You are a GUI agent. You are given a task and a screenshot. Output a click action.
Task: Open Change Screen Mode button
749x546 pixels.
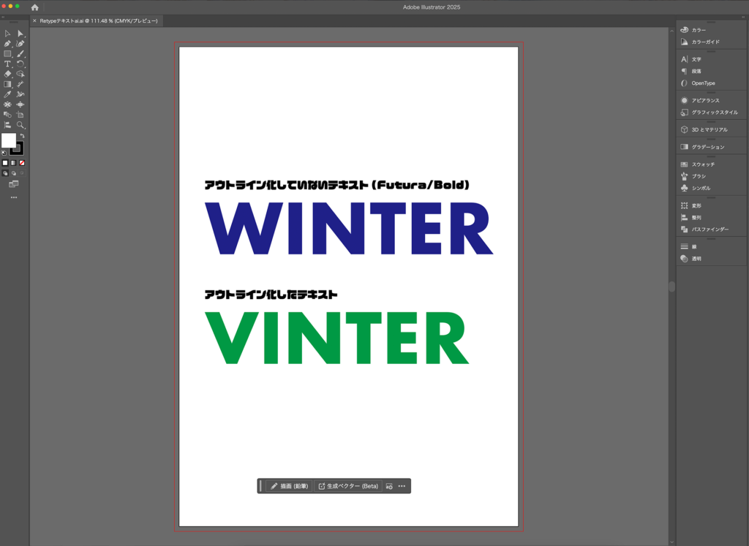pos(13,184)
